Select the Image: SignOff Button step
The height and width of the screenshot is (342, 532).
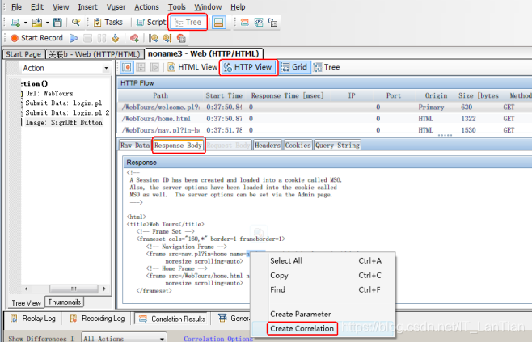pos(64,122)
